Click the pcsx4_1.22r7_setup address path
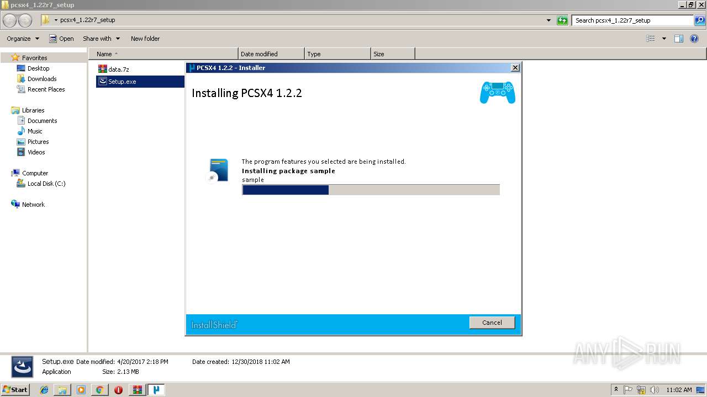 [x=88, y=20]
